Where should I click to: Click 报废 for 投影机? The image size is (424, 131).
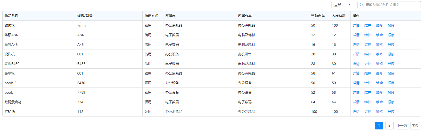tap(391, 54)
